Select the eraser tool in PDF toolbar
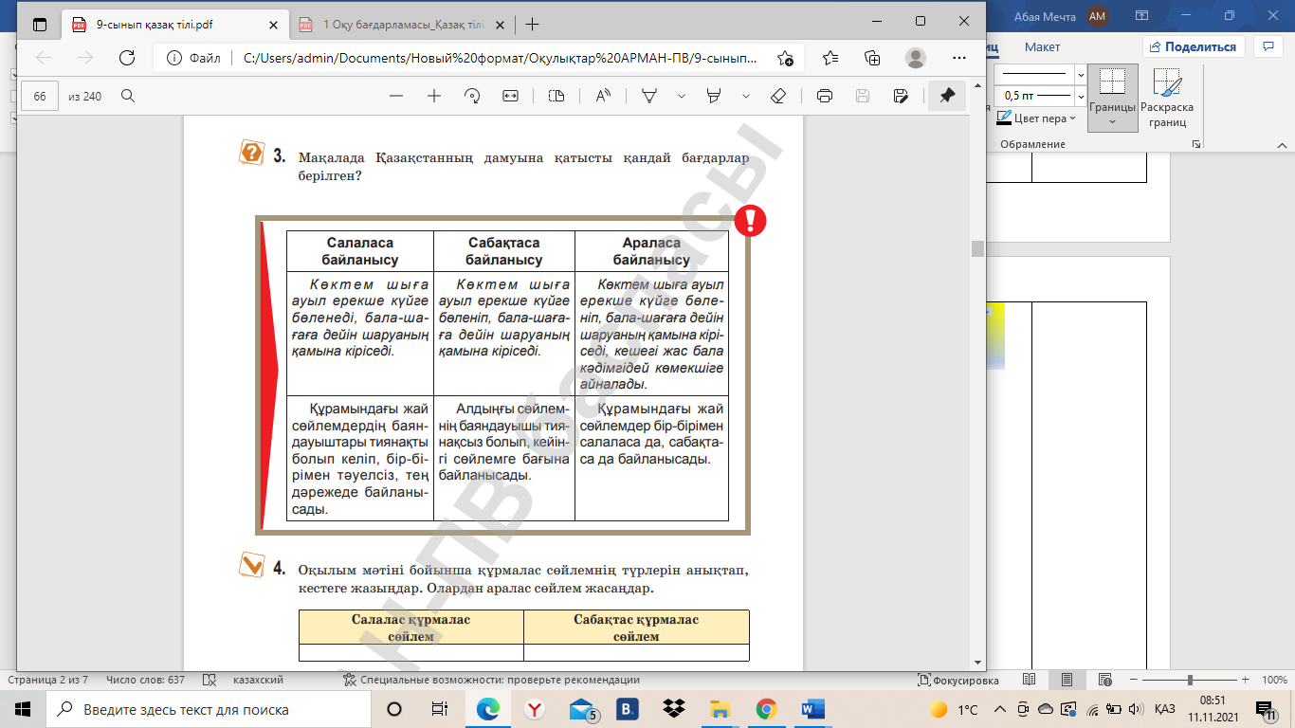Viewport: 1295px width, 728px height. coord(777,96)
